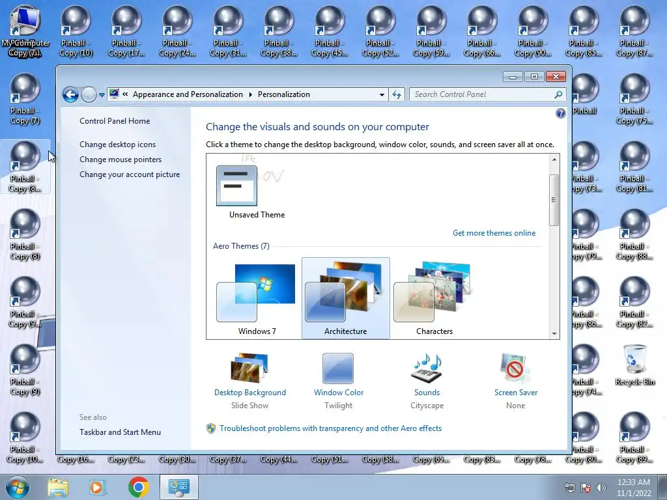667x500 pixels.
Task: Open Change your account picture
Action: (130, 174)
